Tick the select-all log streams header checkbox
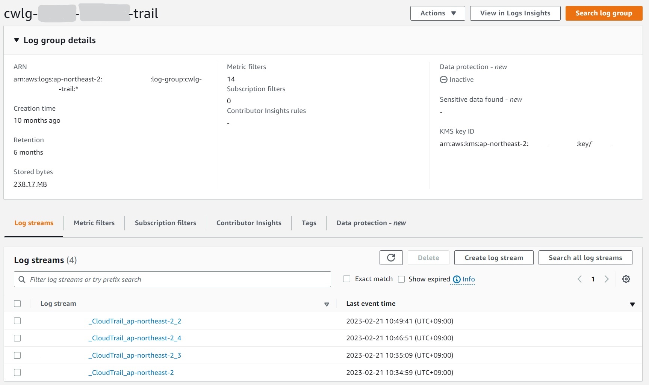 (17, 304)
